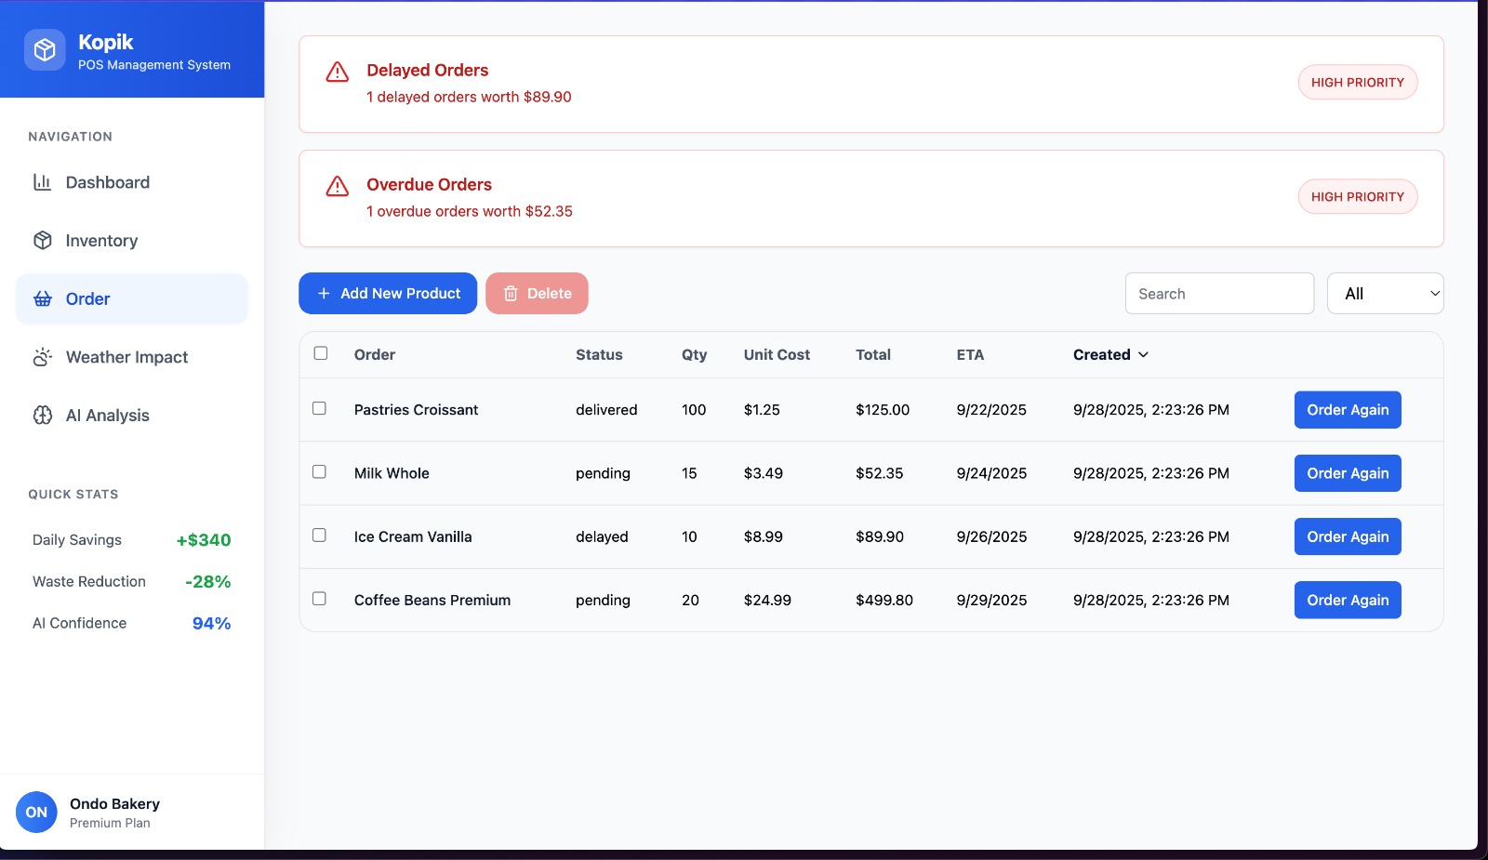Screen dimensions: 1488x860
Task: Click the Daily Savings +$340 value
Action: 204,540
